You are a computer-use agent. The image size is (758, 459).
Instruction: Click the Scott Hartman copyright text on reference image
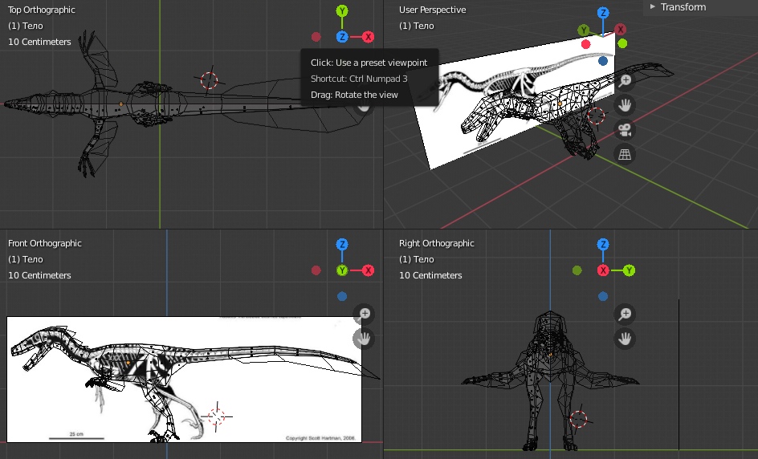pos(320,438)
